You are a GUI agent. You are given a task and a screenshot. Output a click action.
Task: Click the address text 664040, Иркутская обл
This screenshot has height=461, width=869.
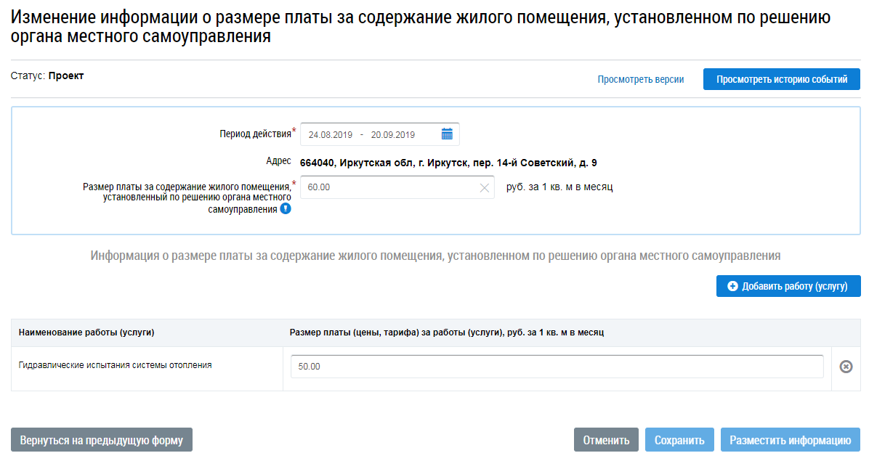point(448,163)
